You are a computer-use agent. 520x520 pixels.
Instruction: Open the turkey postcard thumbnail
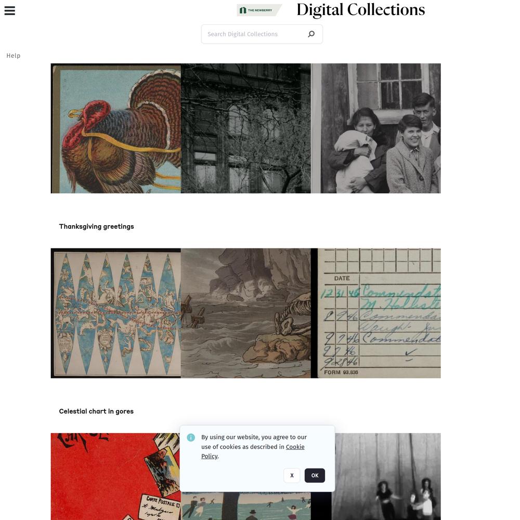pyautogui.click(x=116, y=128)
